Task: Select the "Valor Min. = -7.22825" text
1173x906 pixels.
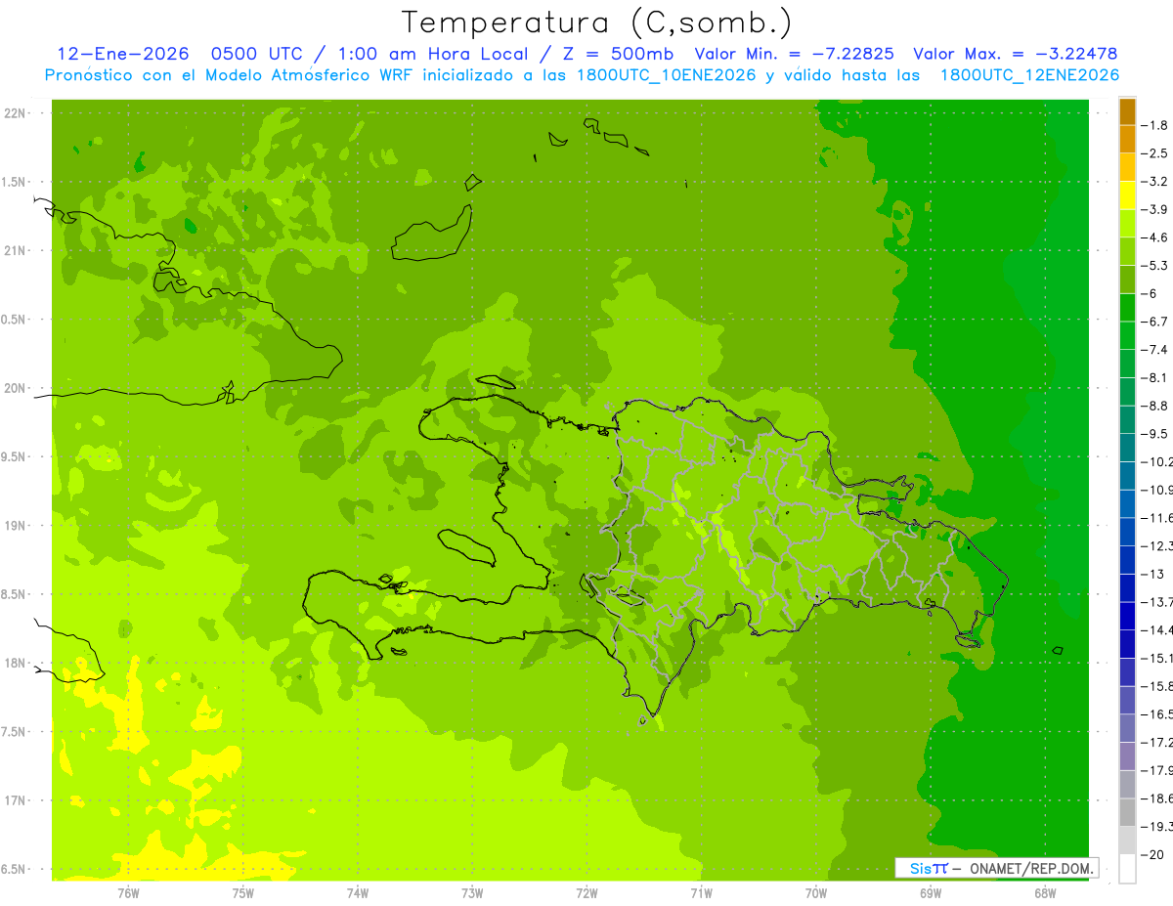Action: pyautogui.click(x=794, y=54)
